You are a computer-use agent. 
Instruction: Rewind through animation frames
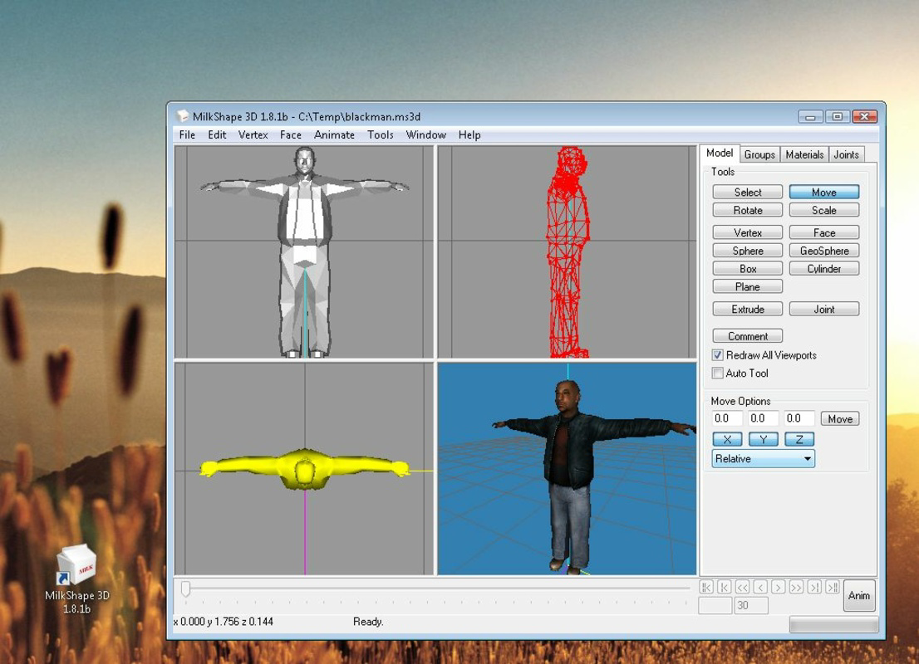pyautogui.click(x=743, y=588)
